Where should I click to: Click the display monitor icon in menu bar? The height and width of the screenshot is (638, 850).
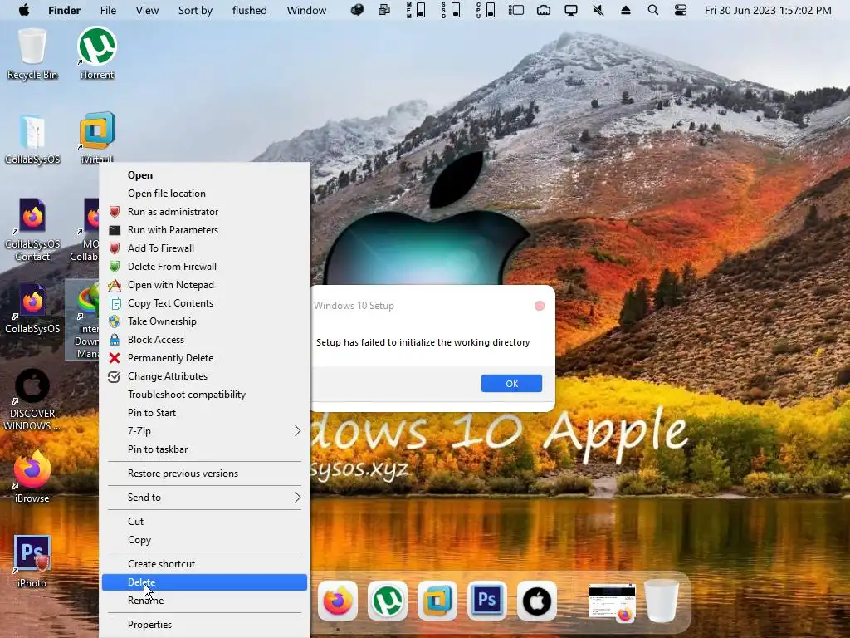[571, 10]
